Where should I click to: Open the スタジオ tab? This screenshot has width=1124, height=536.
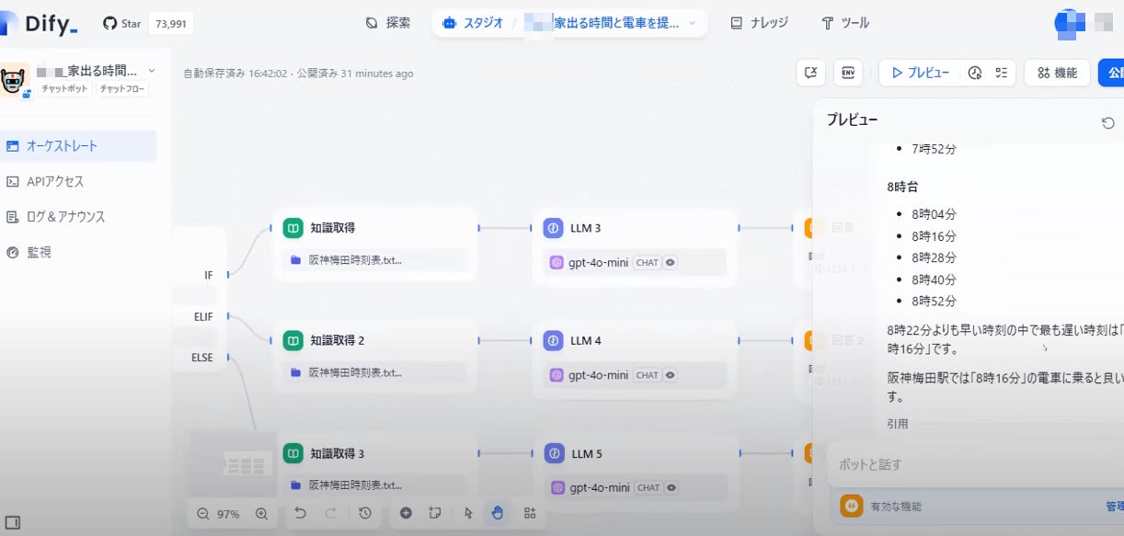click(475, 23)
